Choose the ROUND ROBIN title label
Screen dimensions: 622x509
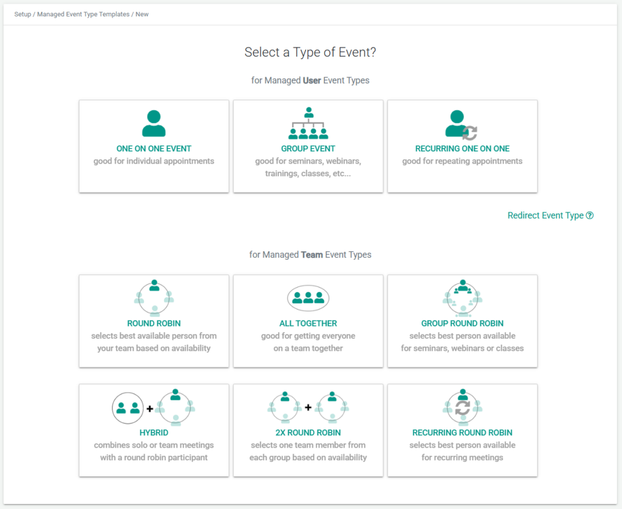[154, 324]
